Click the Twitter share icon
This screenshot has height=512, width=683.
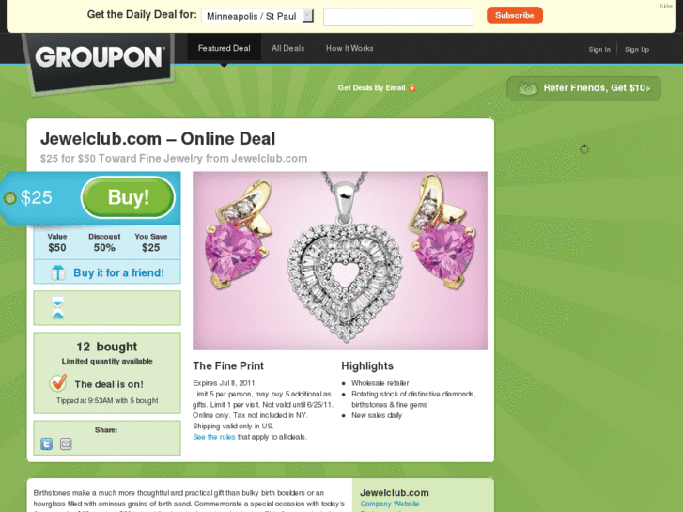click(47, 443)
